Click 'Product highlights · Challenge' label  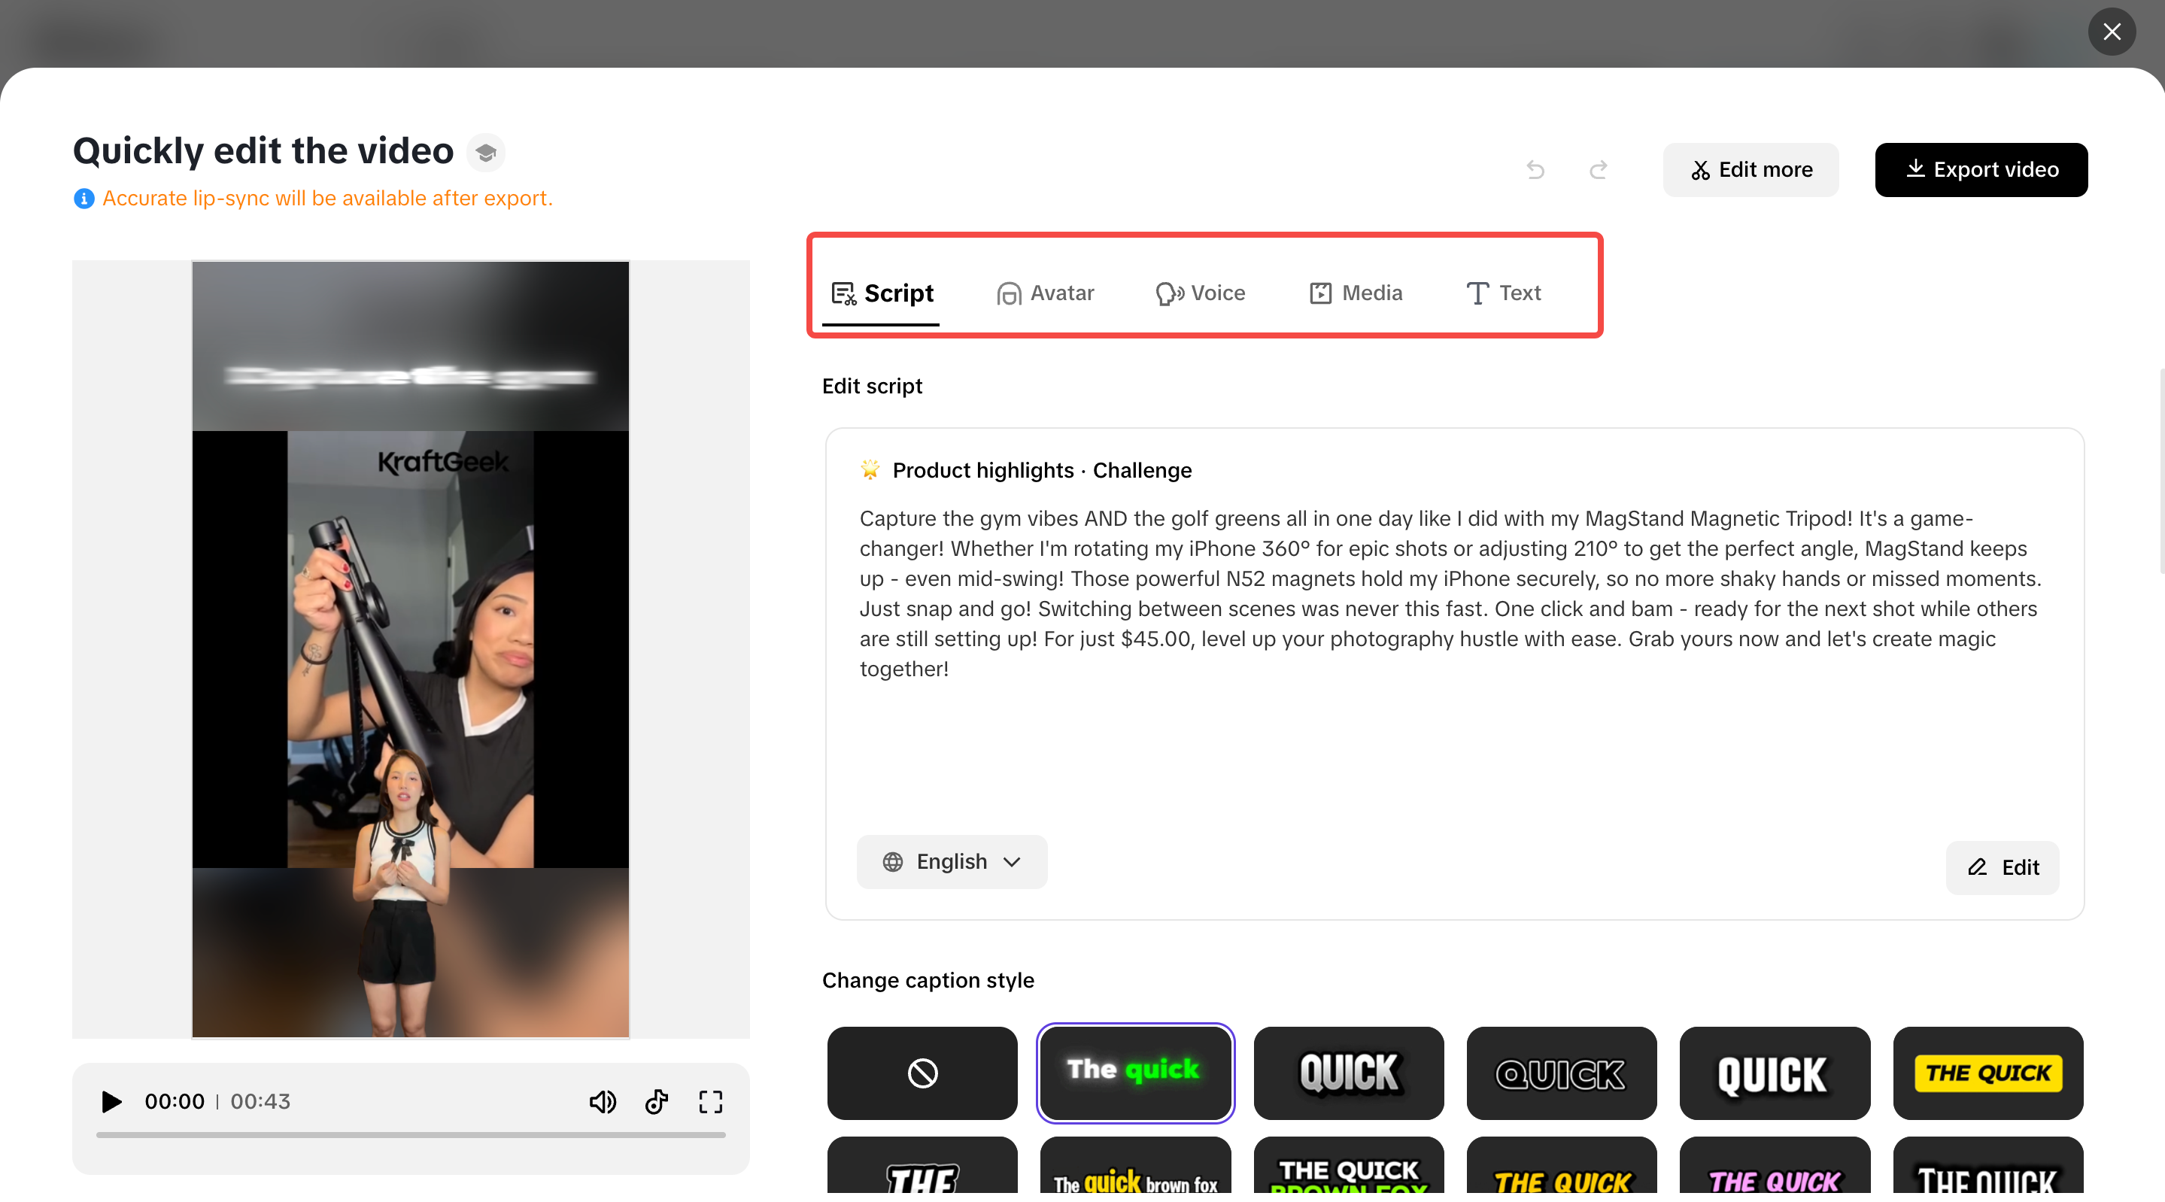[1041, 470]
